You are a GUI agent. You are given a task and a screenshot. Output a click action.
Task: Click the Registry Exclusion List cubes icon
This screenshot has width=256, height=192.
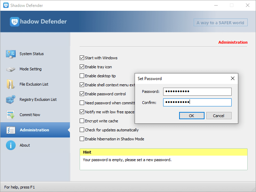click(11, 99)
